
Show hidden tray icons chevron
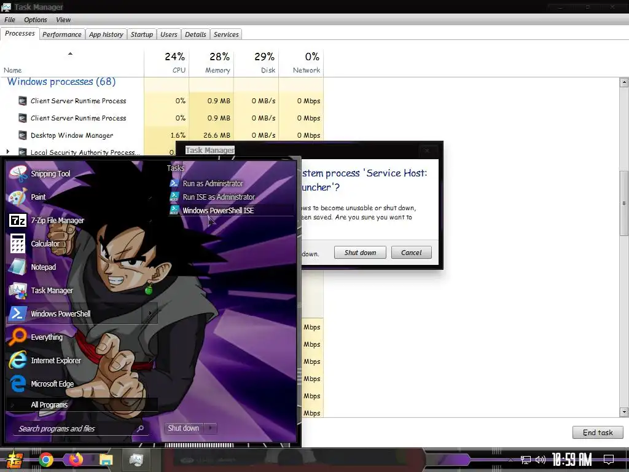pos(510,460)
